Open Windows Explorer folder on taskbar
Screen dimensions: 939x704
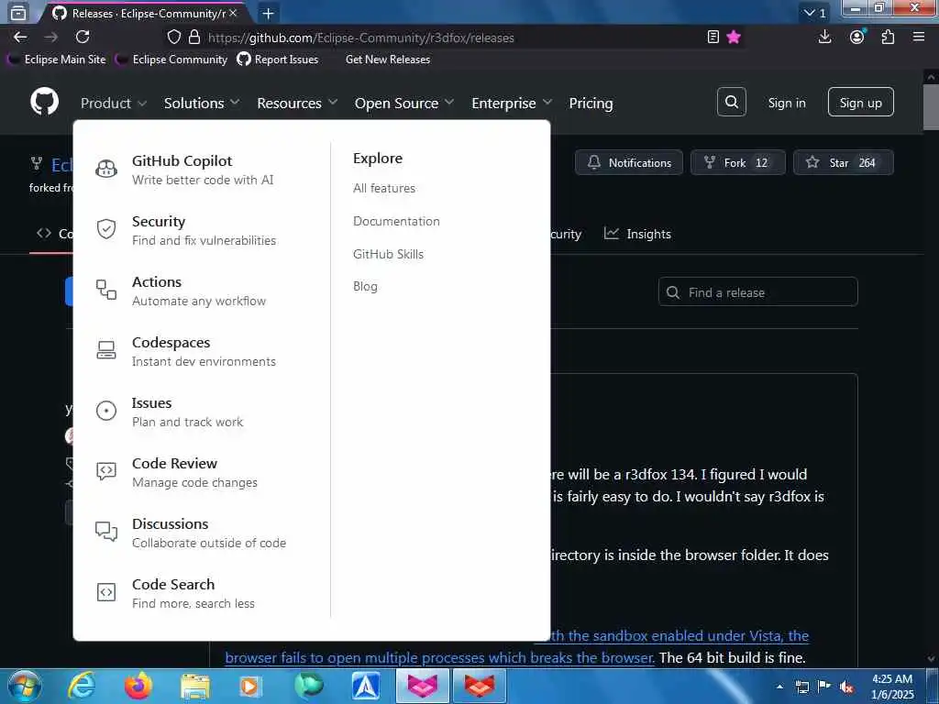point(195,687)
